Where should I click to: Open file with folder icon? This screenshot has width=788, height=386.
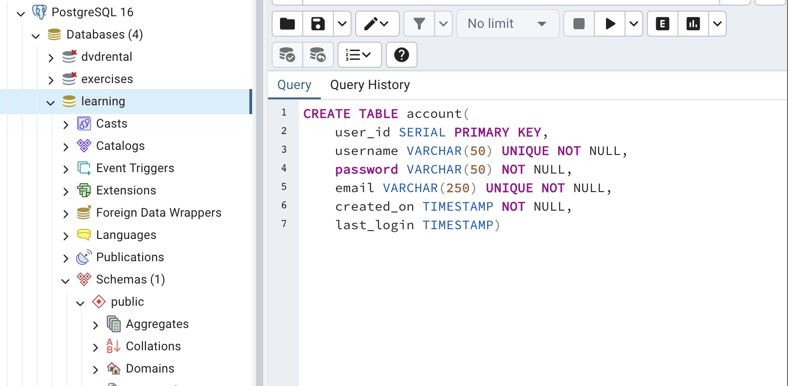click(x=287, y=24)
